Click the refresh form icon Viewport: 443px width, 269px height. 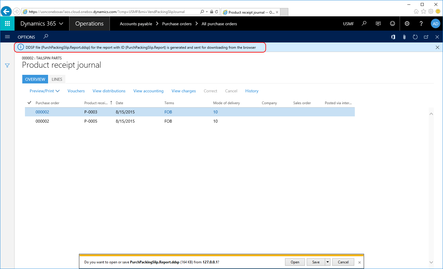(415, 37)
